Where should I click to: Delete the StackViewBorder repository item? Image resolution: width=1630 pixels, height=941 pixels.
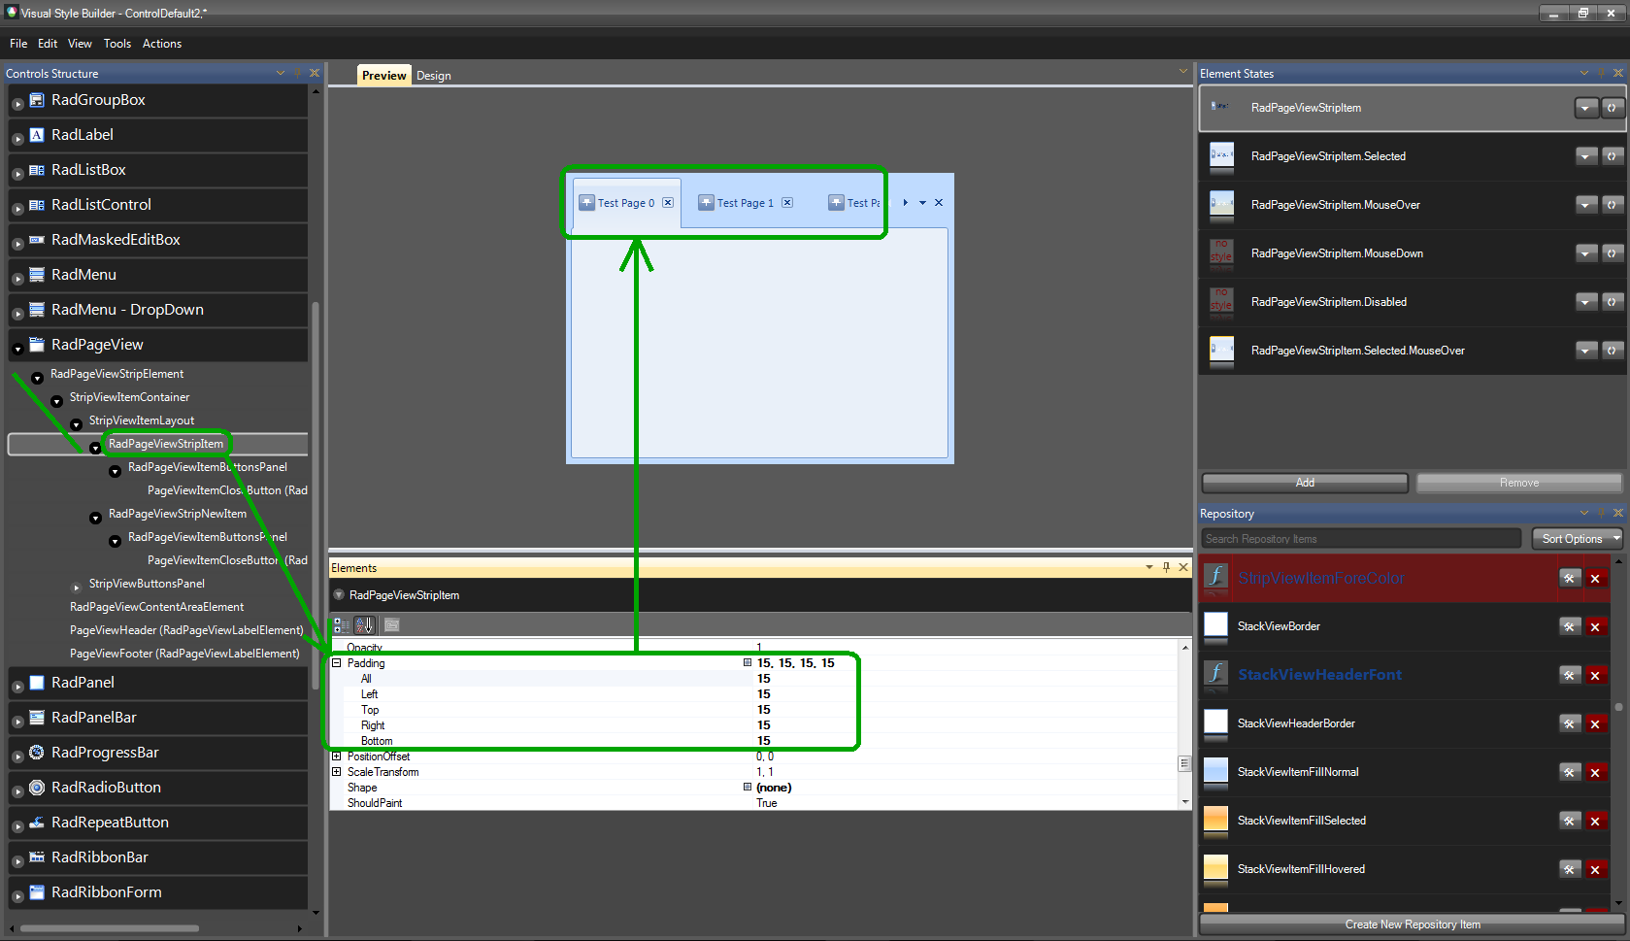(x=1595, y=627)
